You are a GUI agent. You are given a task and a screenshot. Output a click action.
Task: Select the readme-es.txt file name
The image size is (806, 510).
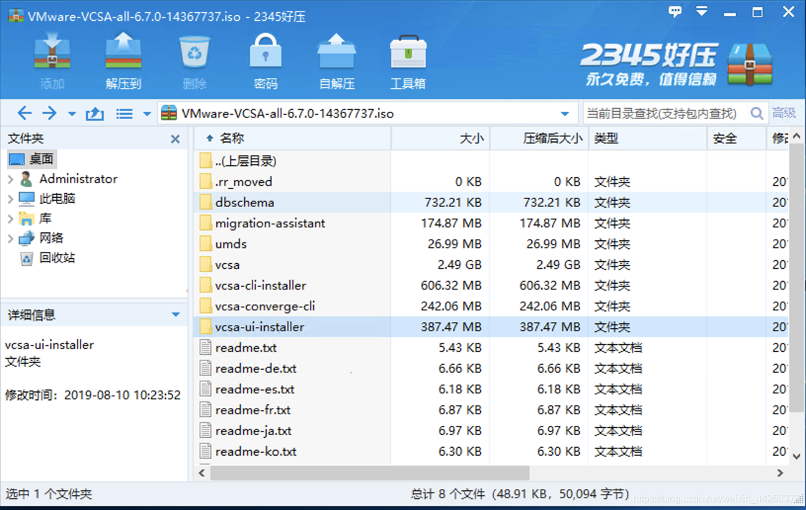[255, 390]
